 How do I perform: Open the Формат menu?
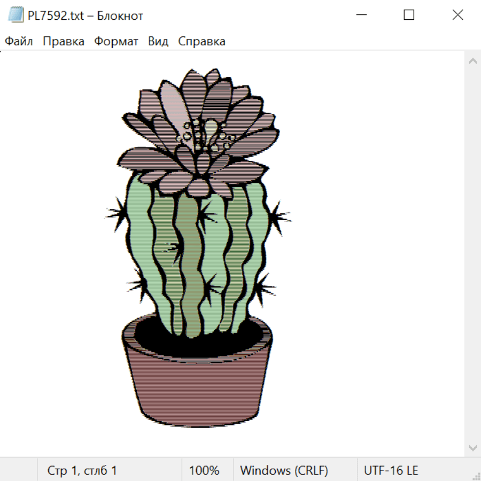[116, 42]
